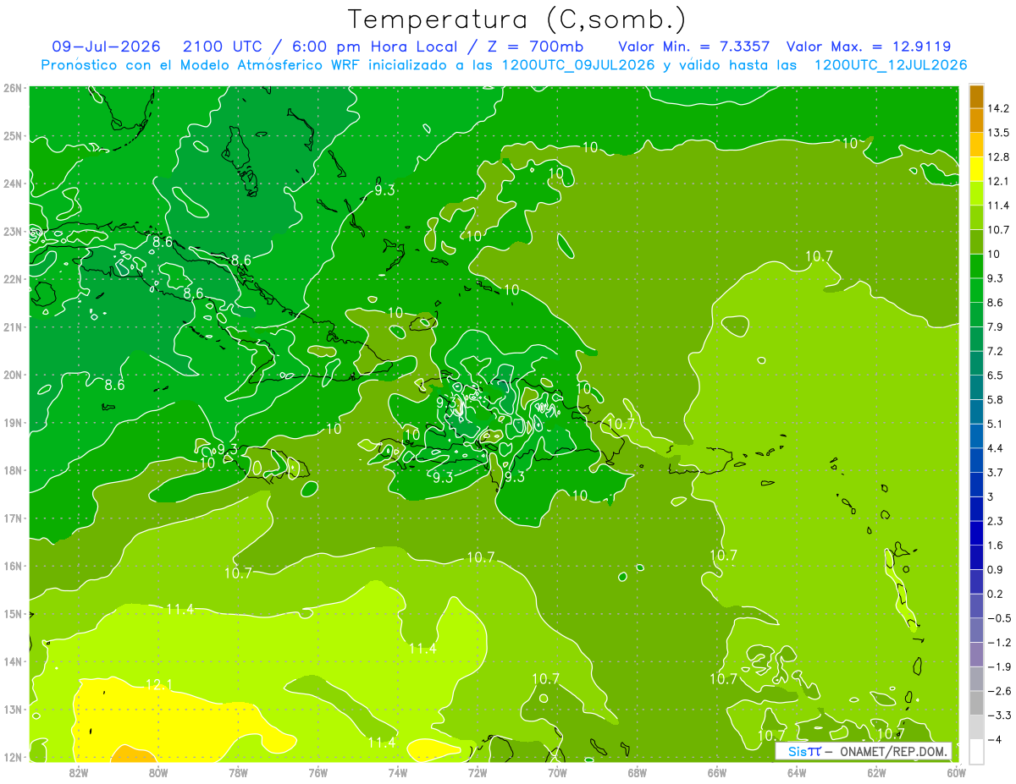
Task: Pick the yellow swatch between 12.1 and 12.8
Action: (x=976, y=169)
